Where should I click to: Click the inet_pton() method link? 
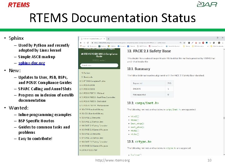pos(137,127)
